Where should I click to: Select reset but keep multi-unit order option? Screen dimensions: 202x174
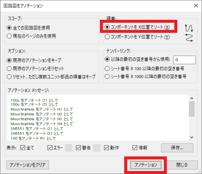pyautogui.click(x=51, y=77)
